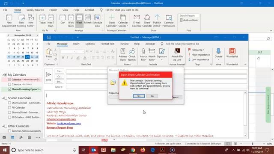Show Next 7 Days view
Image resolution: width=274 pixels, height=154 pixels.
click(x=51, y=21)
